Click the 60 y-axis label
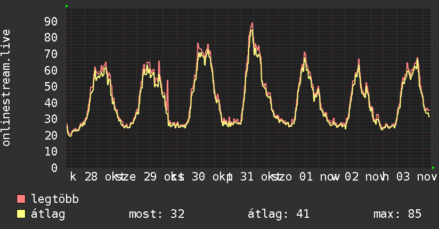The width and height of the screenshot is (439, 229). point(51,70)
